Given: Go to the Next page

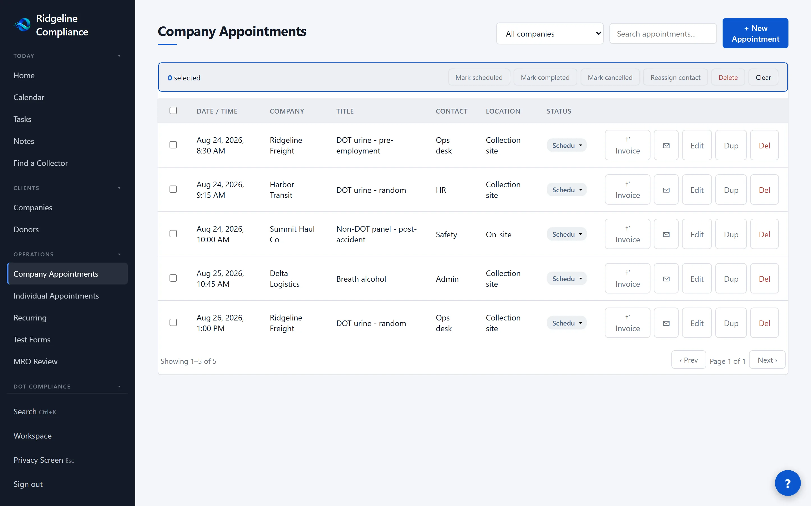Looking at the screenshot, I should [767, 360].
